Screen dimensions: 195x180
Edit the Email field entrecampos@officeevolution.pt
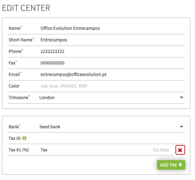point(113,74)
